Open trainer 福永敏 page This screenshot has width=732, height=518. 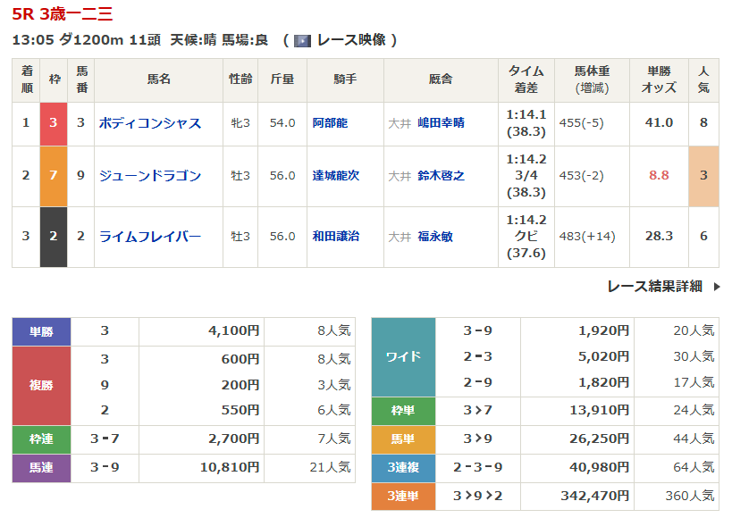click(x=434, y=237)
